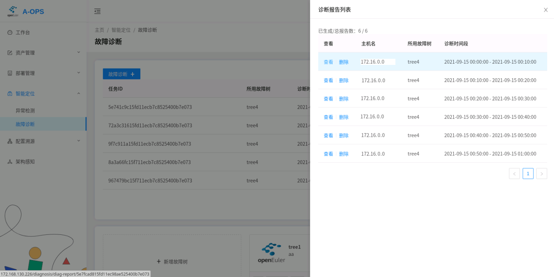Select page 1 in pagination

click(528, 174)
